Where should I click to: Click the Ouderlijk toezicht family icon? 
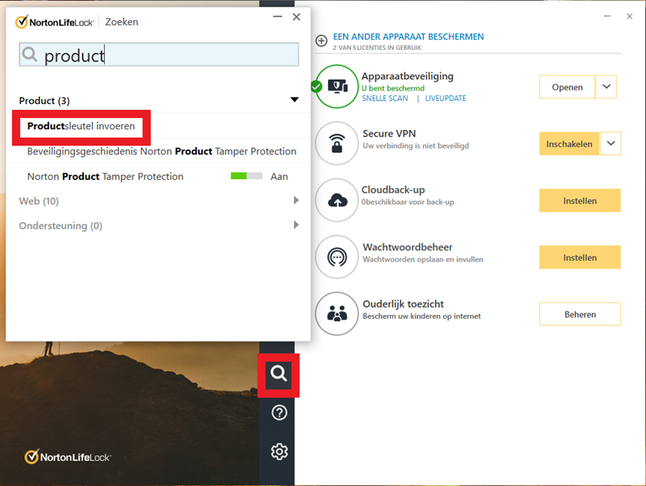coord(337,314)
